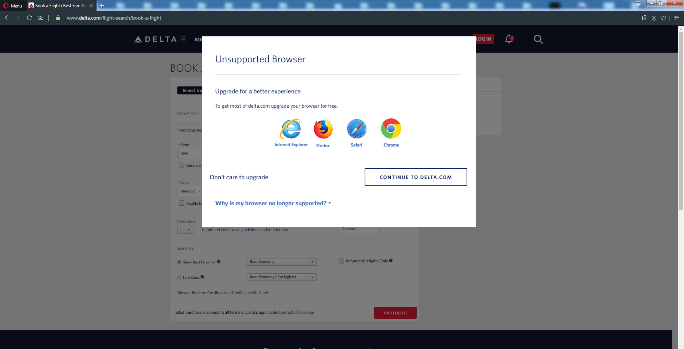Click the address bar URL
This screenshot has height=349, width=684.
[114, 18]
